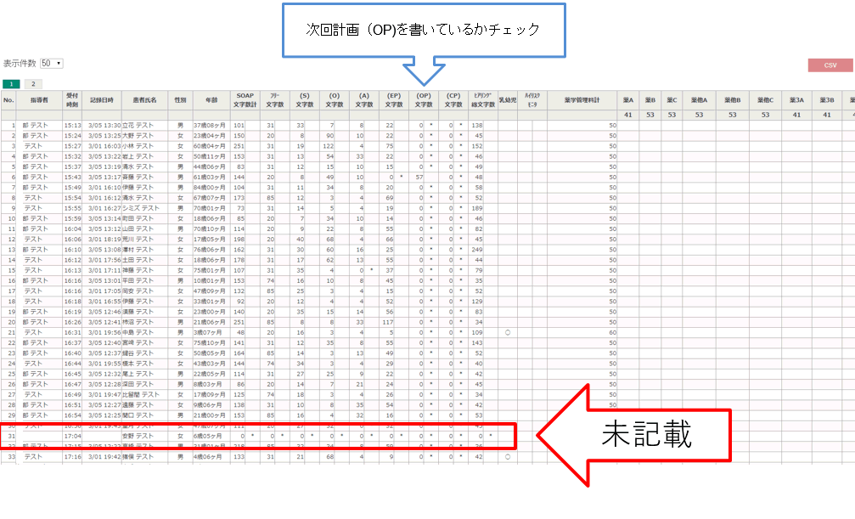Go to page 2 of the list

click(x=33, y=84)
